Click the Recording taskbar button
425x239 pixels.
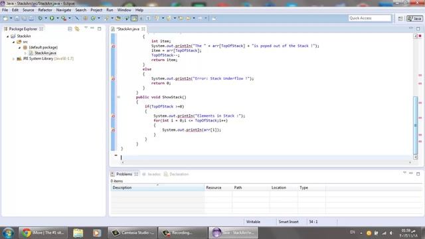pyautogui.click(x=183, y=233)
